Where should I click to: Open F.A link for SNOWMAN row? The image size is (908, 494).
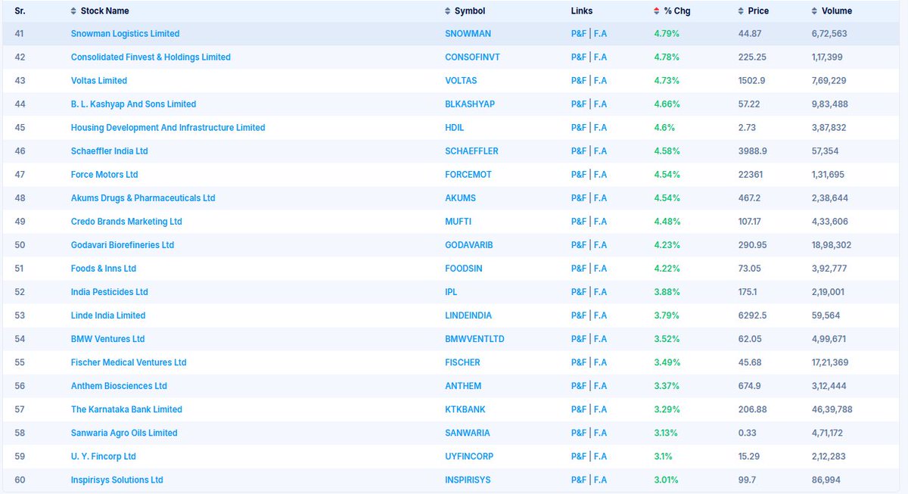[x=601, y=33]
